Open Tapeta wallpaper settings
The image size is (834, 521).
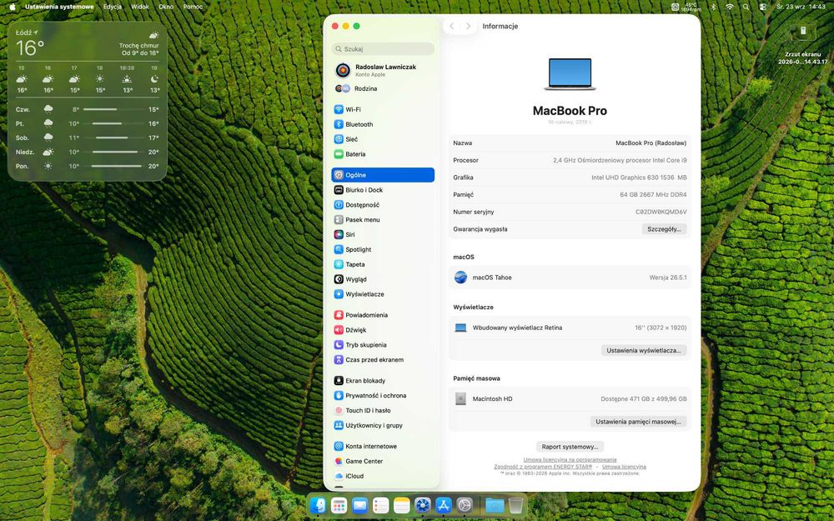(x=383, y=264)
